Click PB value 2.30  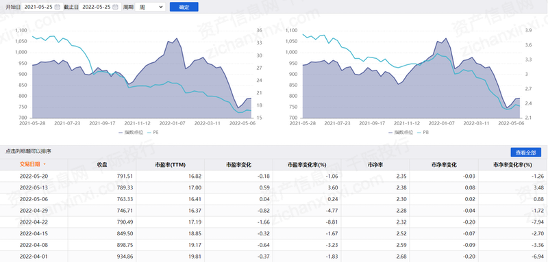pos(401,199)
